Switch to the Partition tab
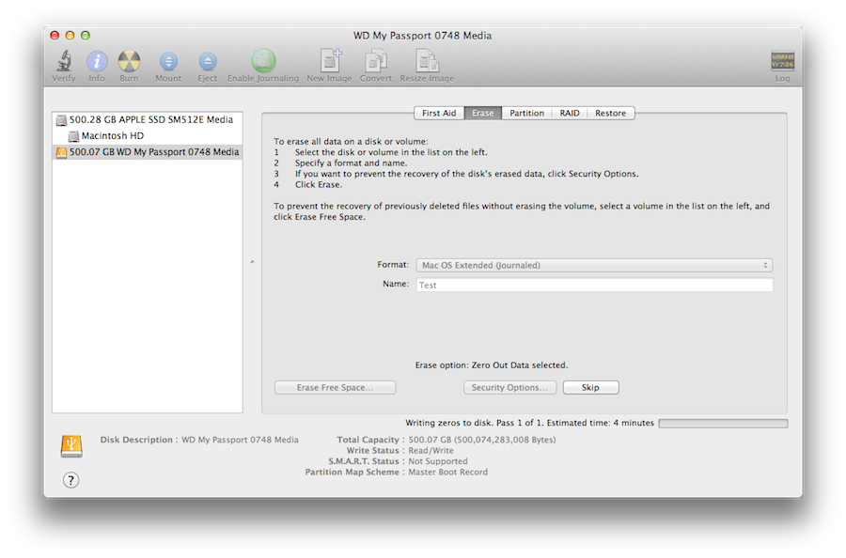 click(526, 114)
